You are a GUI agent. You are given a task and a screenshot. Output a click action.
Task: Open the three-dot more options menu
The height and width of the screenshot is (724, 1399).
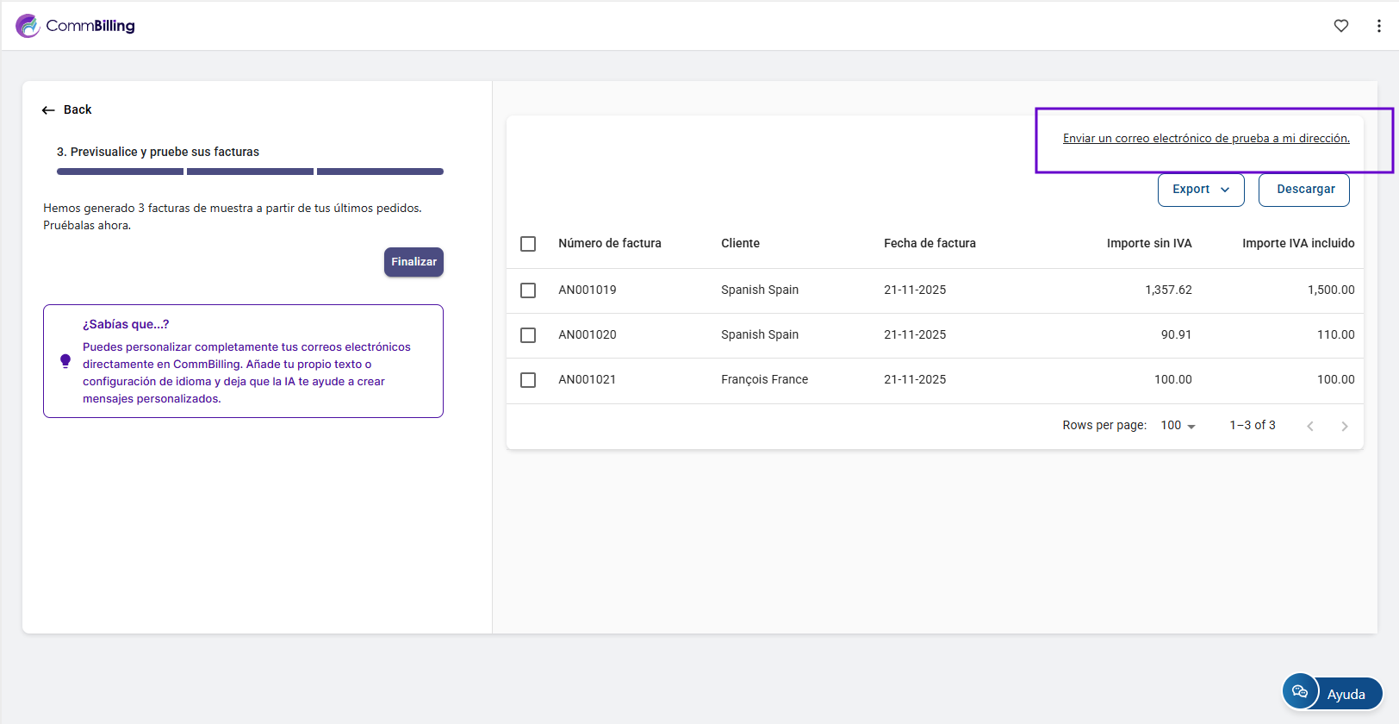(1378, 26)
